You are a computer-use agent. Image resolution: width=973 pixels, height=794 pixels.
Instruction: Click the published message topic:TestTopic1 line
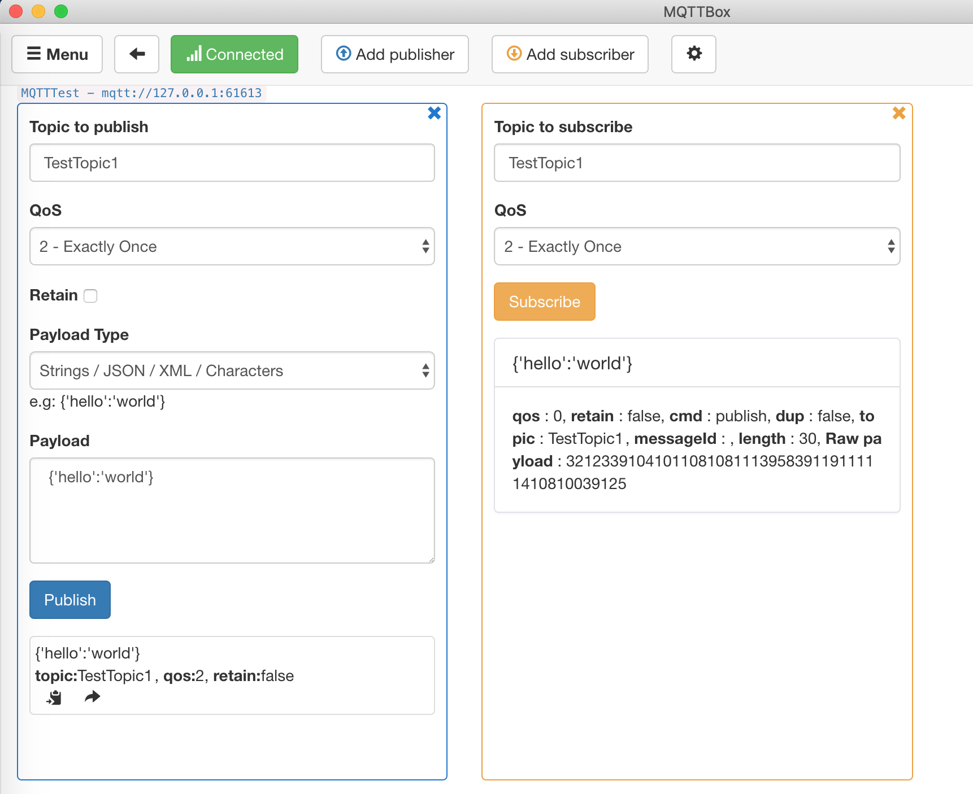click(164, 676)
